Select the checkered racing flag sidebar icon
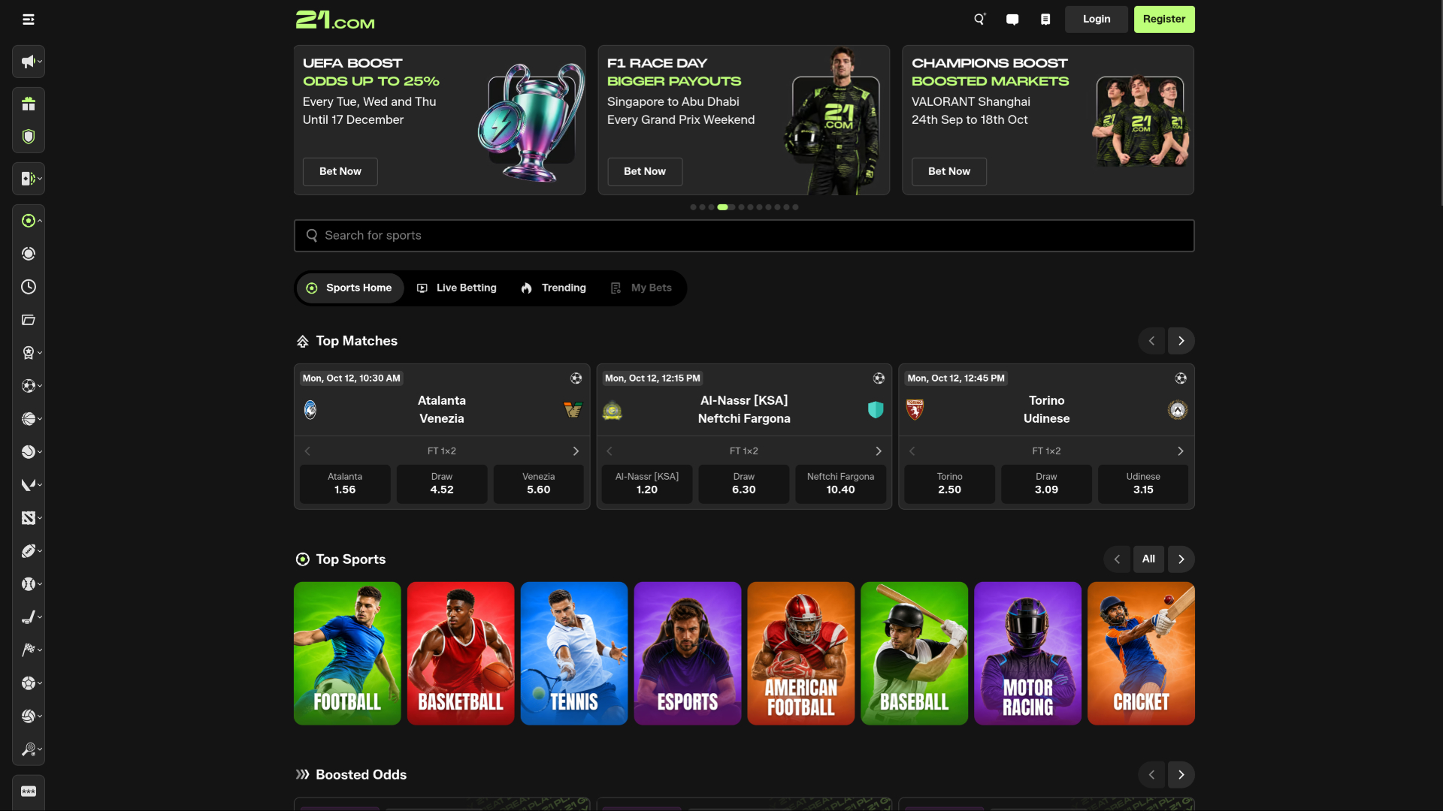The height and width of the screenshot is (811, 1443). click(29, 650)
